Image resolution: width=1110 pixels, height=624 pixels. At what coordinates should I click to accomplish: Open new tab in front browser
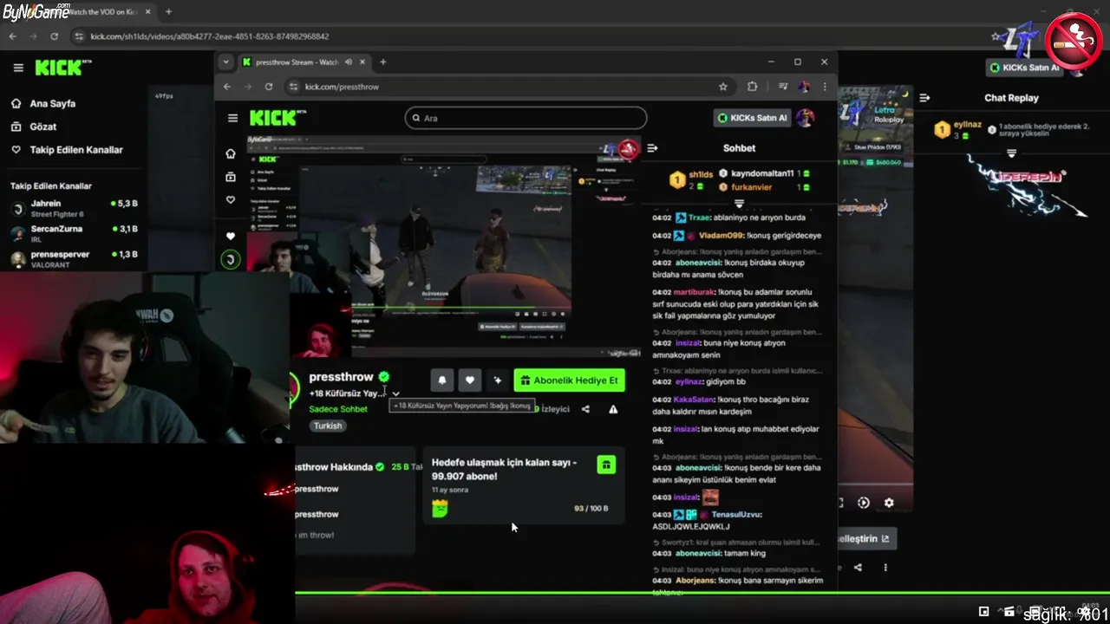[382, 62]
